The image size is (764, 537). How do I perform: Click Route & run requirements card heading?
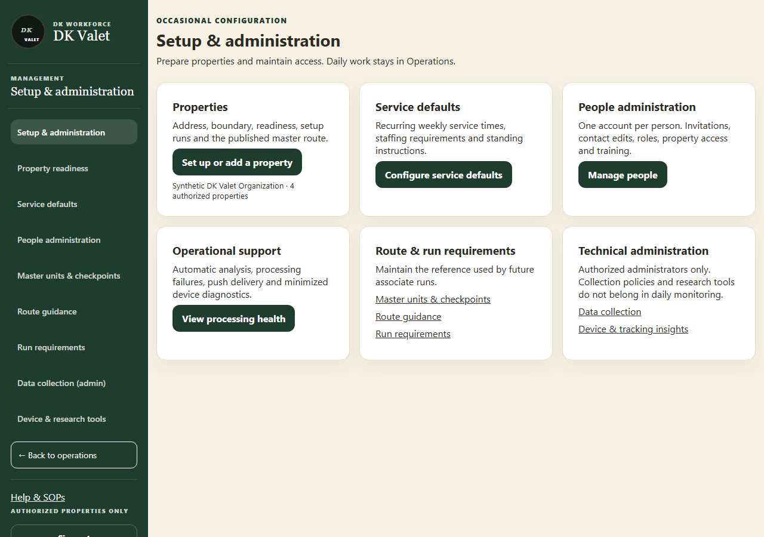click(x=445, y=251)
